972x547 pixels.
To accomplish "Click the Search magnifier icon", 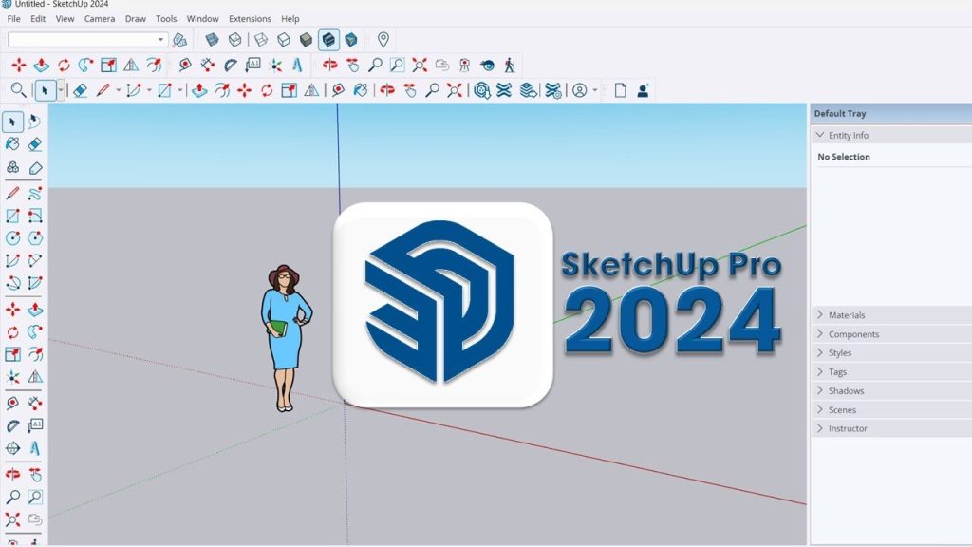I will (19, 90).
